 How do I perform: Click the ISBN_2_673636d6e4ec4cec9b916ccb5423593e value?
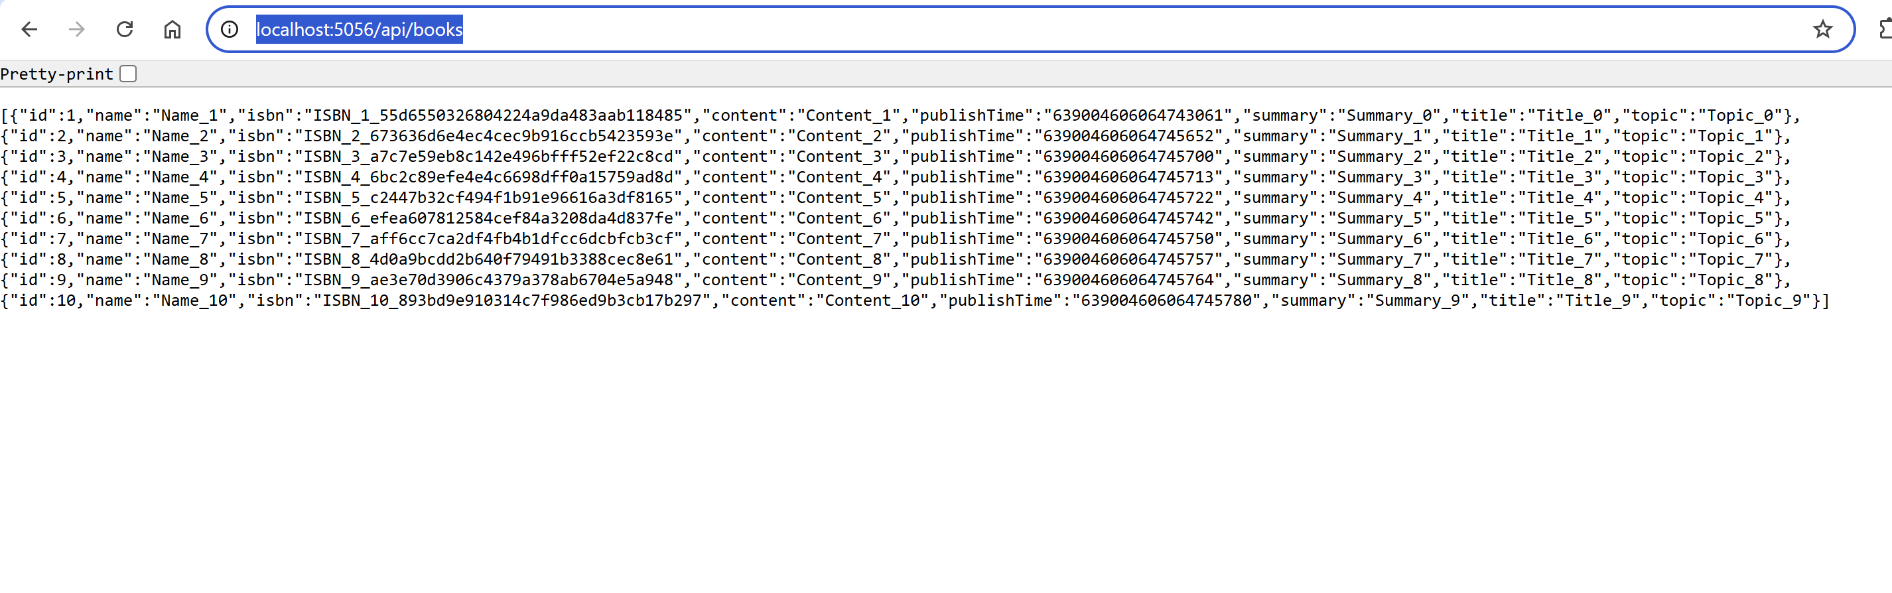click(x=489, y=136)
